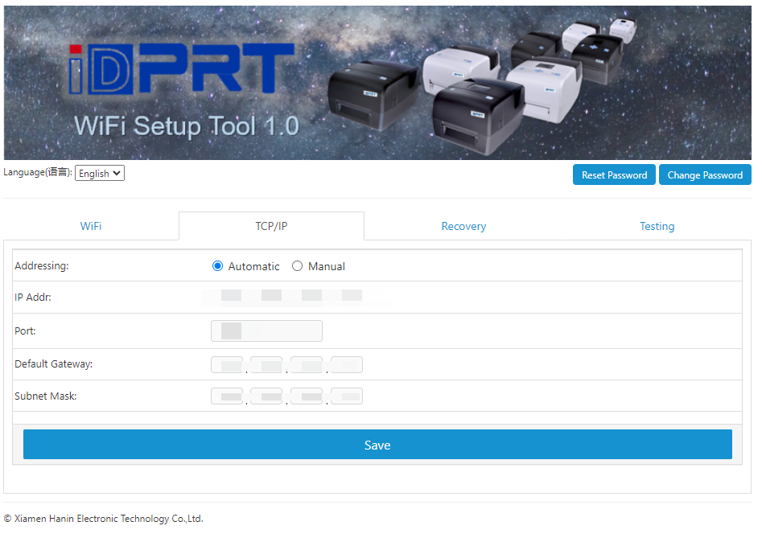Select the TCP/IP tab
The height and width of the screenshot is (542, 762).
pos(271,226)
